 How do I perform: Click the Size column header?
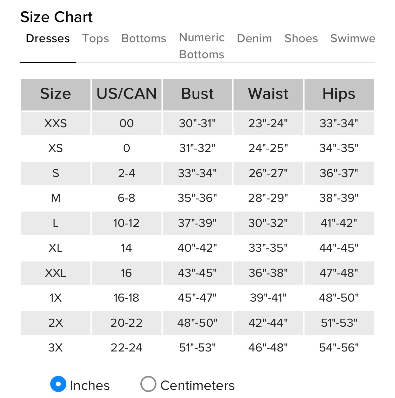tap(56, 95)
